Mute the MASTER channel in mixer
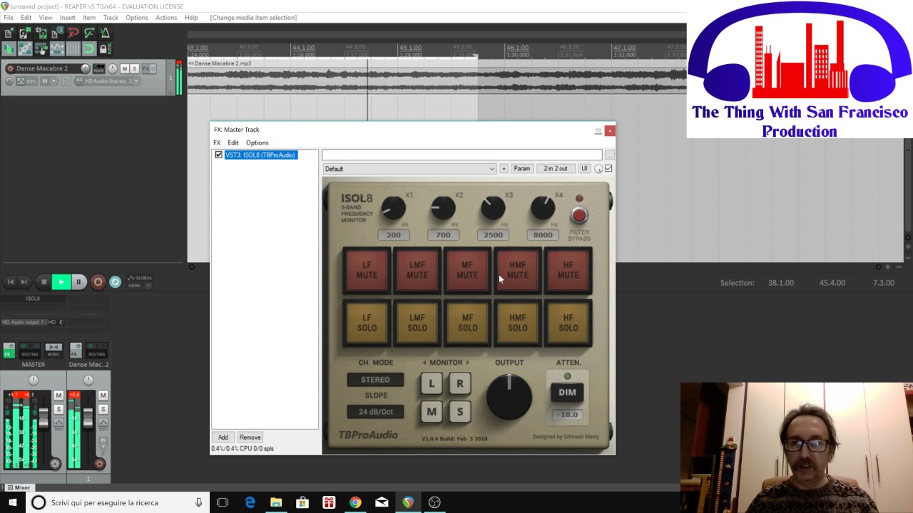This screenshot has height=513, width=913. pos(58,395)
